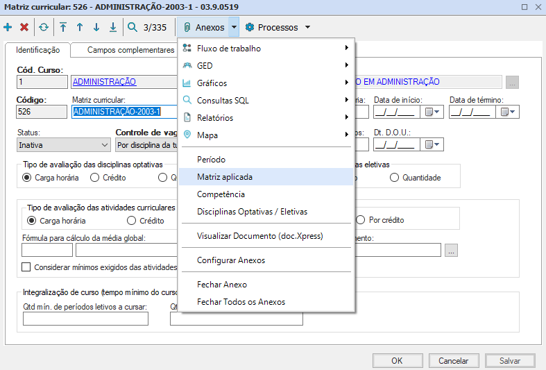Click the refresh record icon
The width and height of the screenshot is (546, 370).
coord(44,28)
